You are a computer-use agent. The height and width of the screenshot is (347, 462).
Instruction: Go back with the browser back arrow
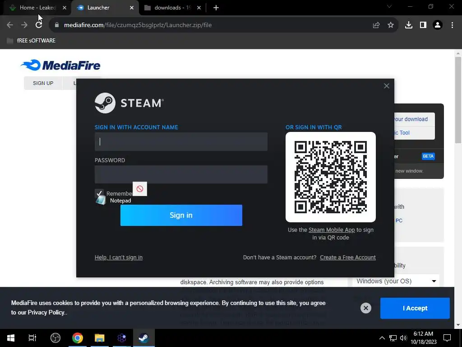pos(10,25)
